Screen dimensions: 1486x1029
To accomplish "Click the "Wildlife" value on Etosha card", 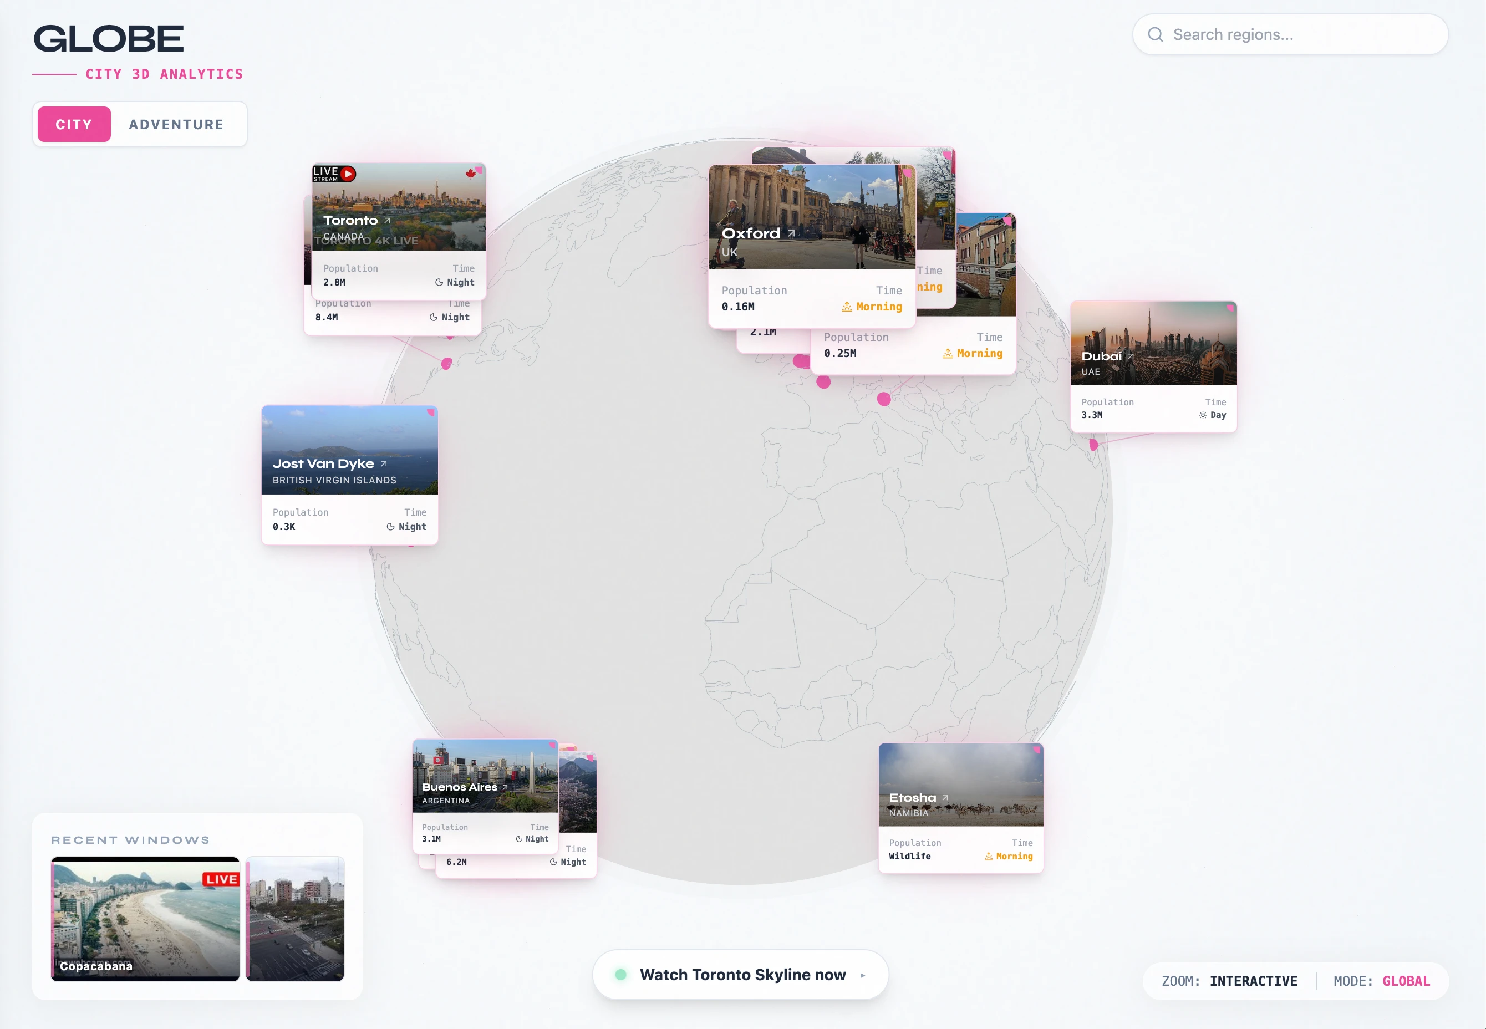I will [x=910, y=856].
